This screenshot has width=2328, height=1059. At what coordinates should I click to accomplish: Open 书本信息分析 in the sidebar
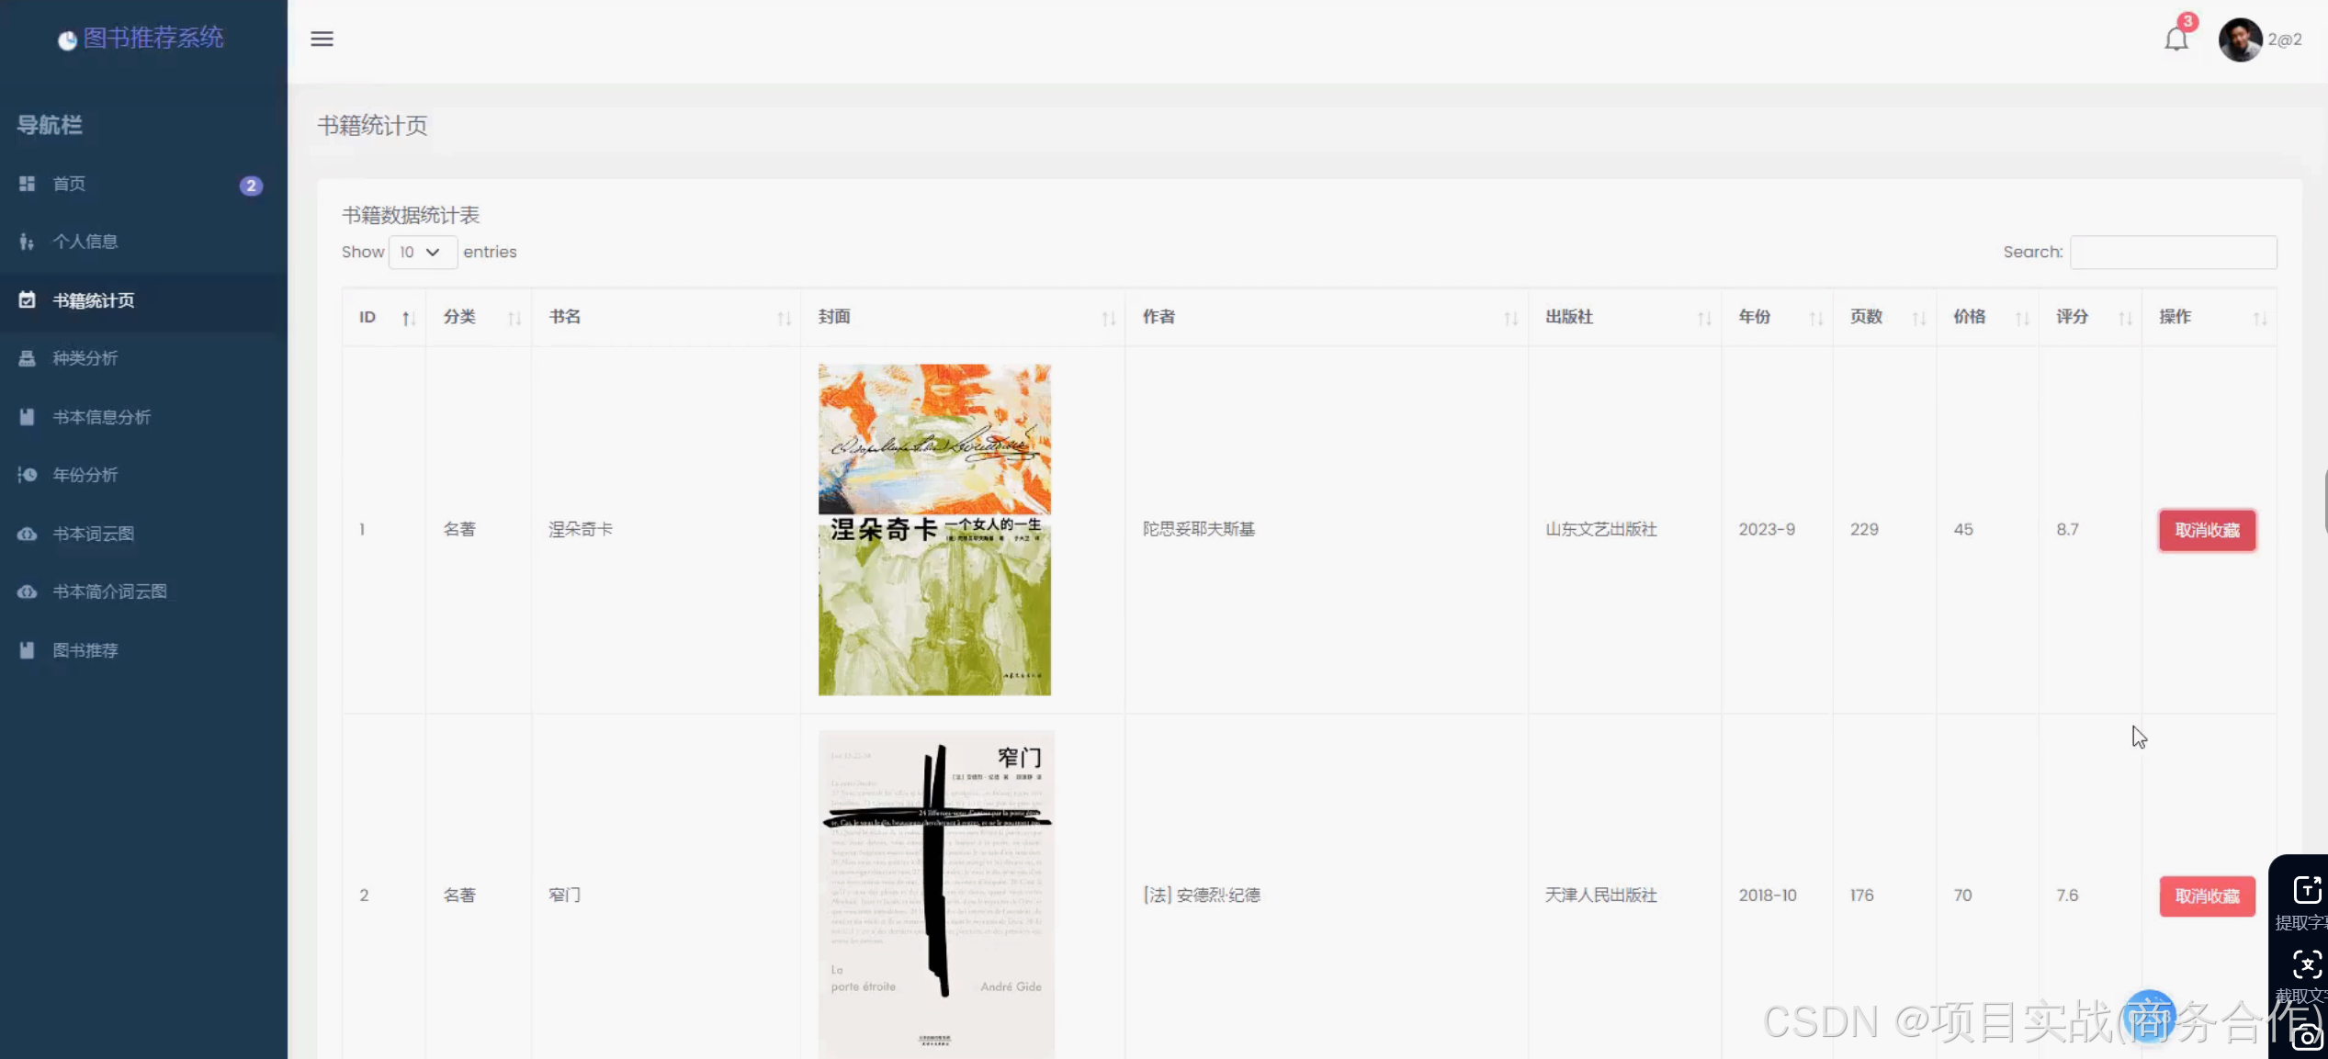[101, 417]
